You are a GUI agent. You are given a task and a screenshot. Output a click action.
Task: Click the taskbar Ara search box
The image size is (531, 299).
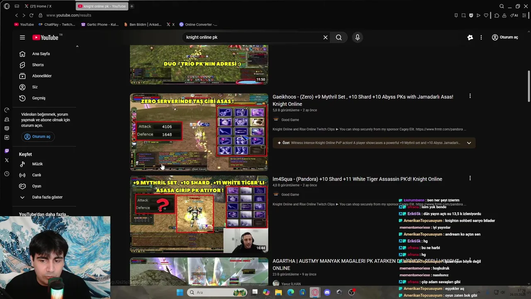click(x=217, y=292)
